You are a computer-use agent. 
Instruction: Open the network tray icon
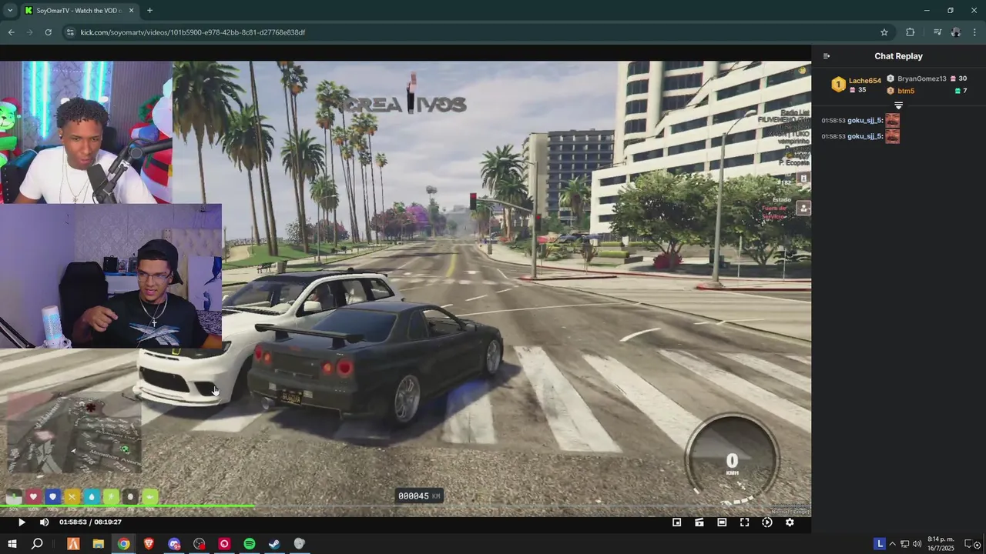905,544
